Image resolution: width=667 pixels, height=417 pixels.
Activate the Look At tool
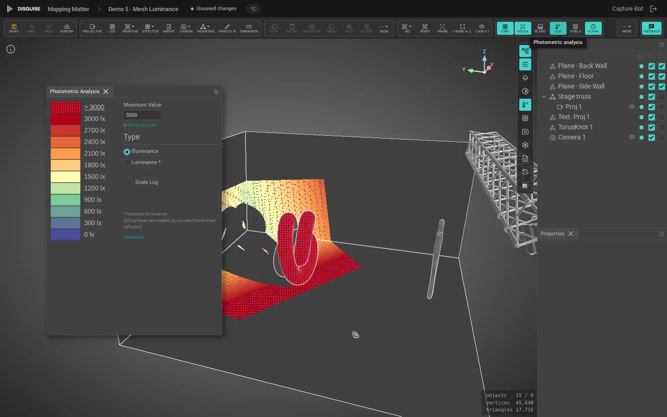482,28
